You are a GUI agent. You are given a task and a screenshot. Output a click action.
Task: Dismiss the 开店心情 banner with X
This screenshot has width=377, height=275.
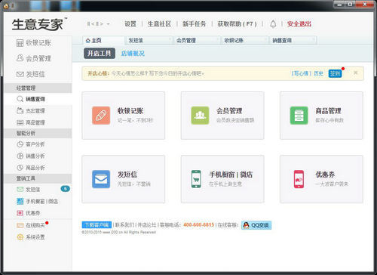(x=355, y=73)
